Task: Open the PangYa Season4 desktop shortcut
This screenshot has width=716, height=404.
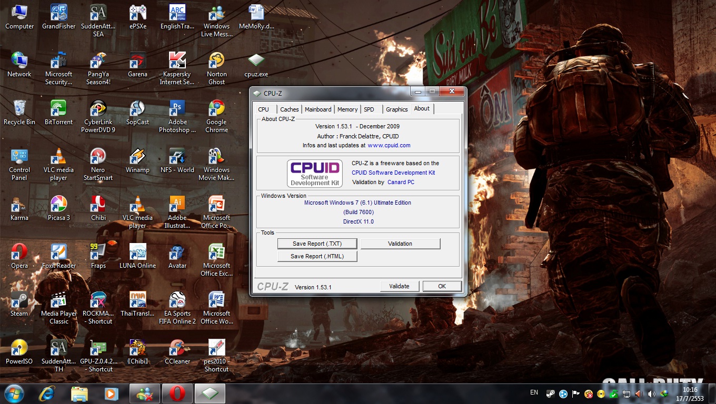Action: 98,68
